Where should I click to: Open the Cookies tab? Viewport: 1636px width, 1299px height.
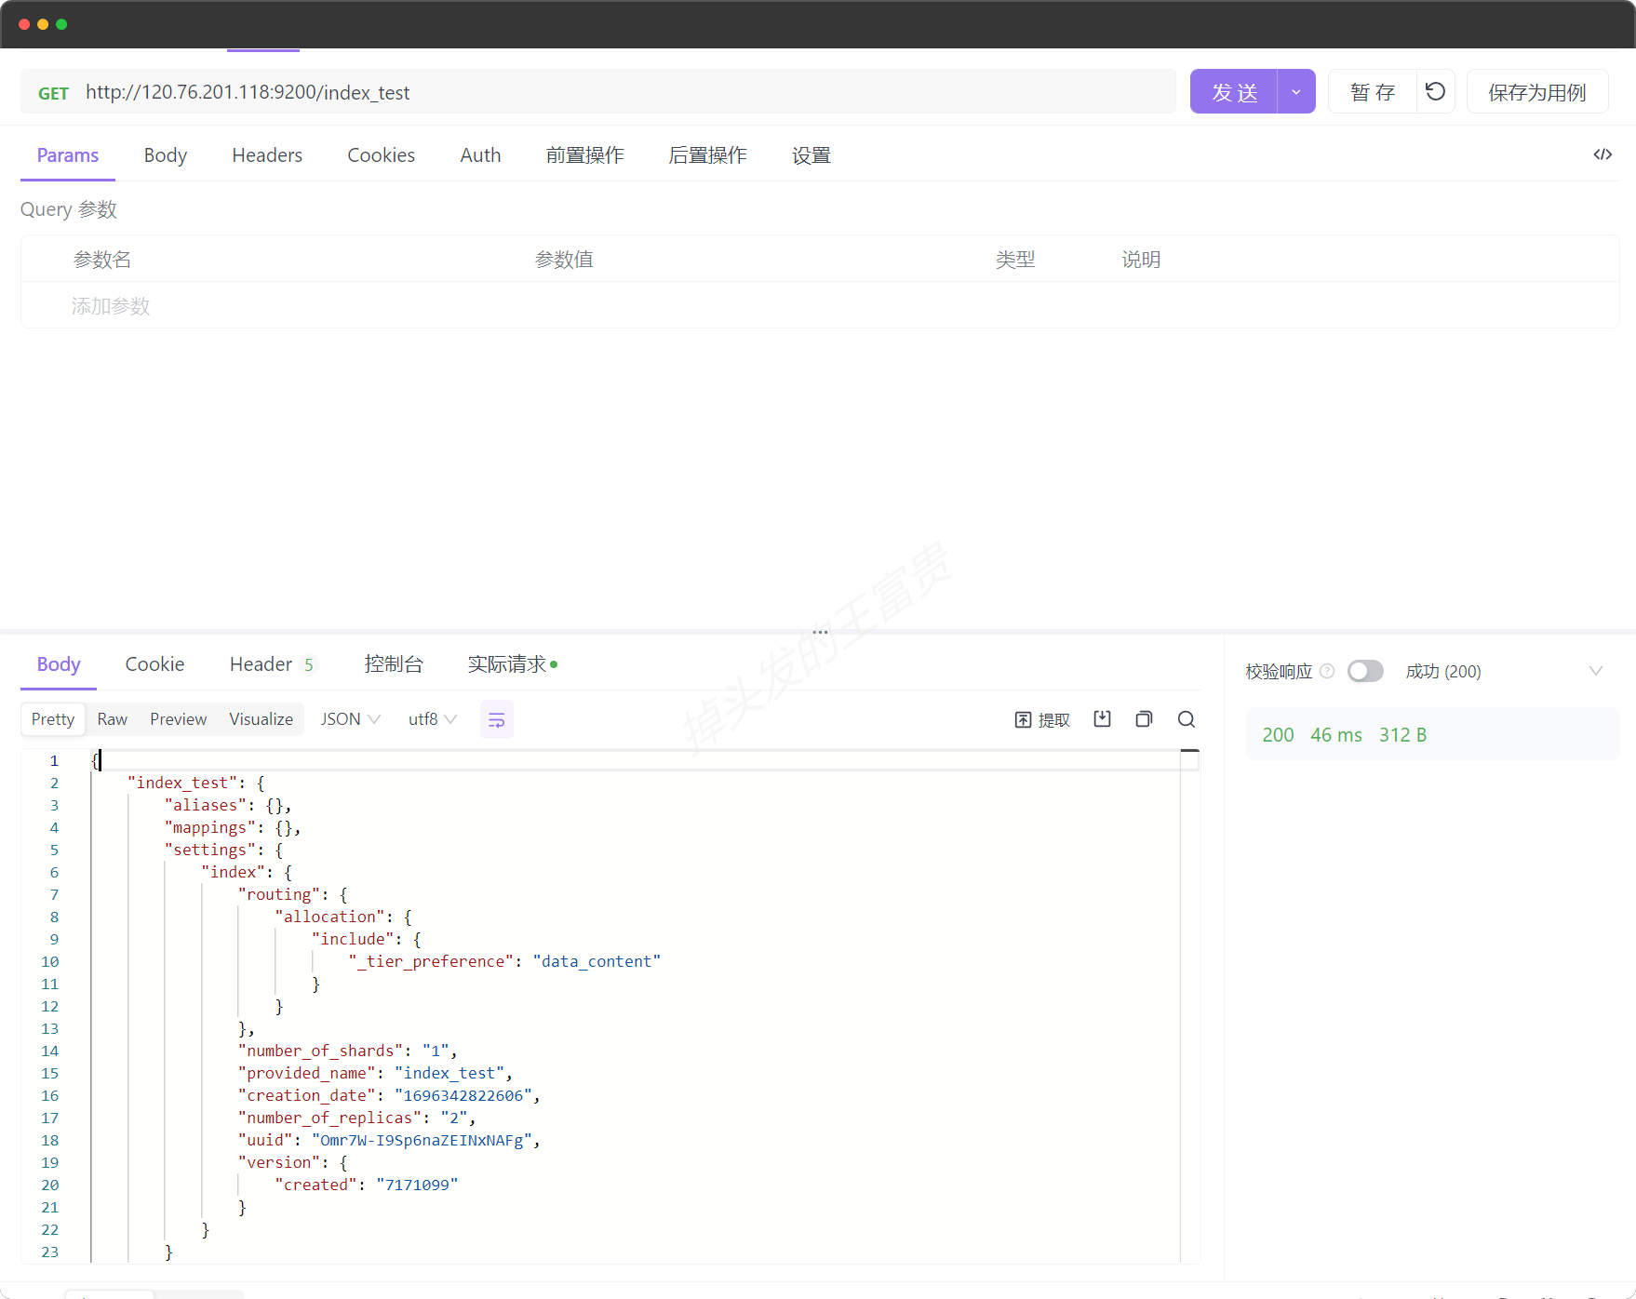pyautogui.click(x=382, y=155)
